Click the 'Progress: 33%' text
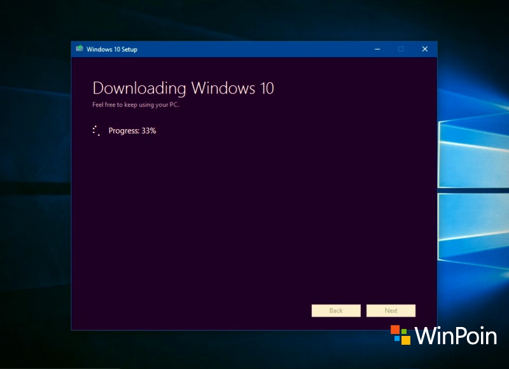The width and height of the screenshot is (509, 369). click(x=132, y=131)
